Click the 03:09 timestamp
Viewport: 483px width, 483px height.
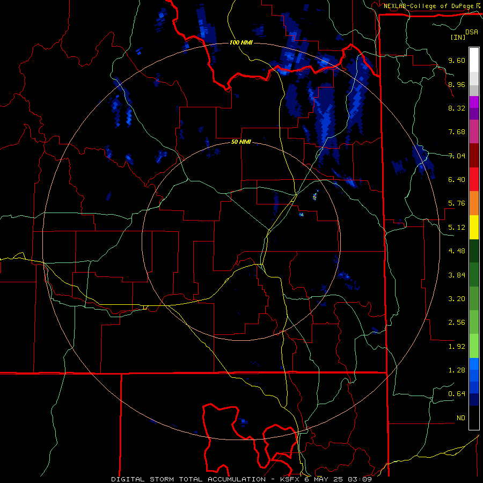(x=360, y=479)
